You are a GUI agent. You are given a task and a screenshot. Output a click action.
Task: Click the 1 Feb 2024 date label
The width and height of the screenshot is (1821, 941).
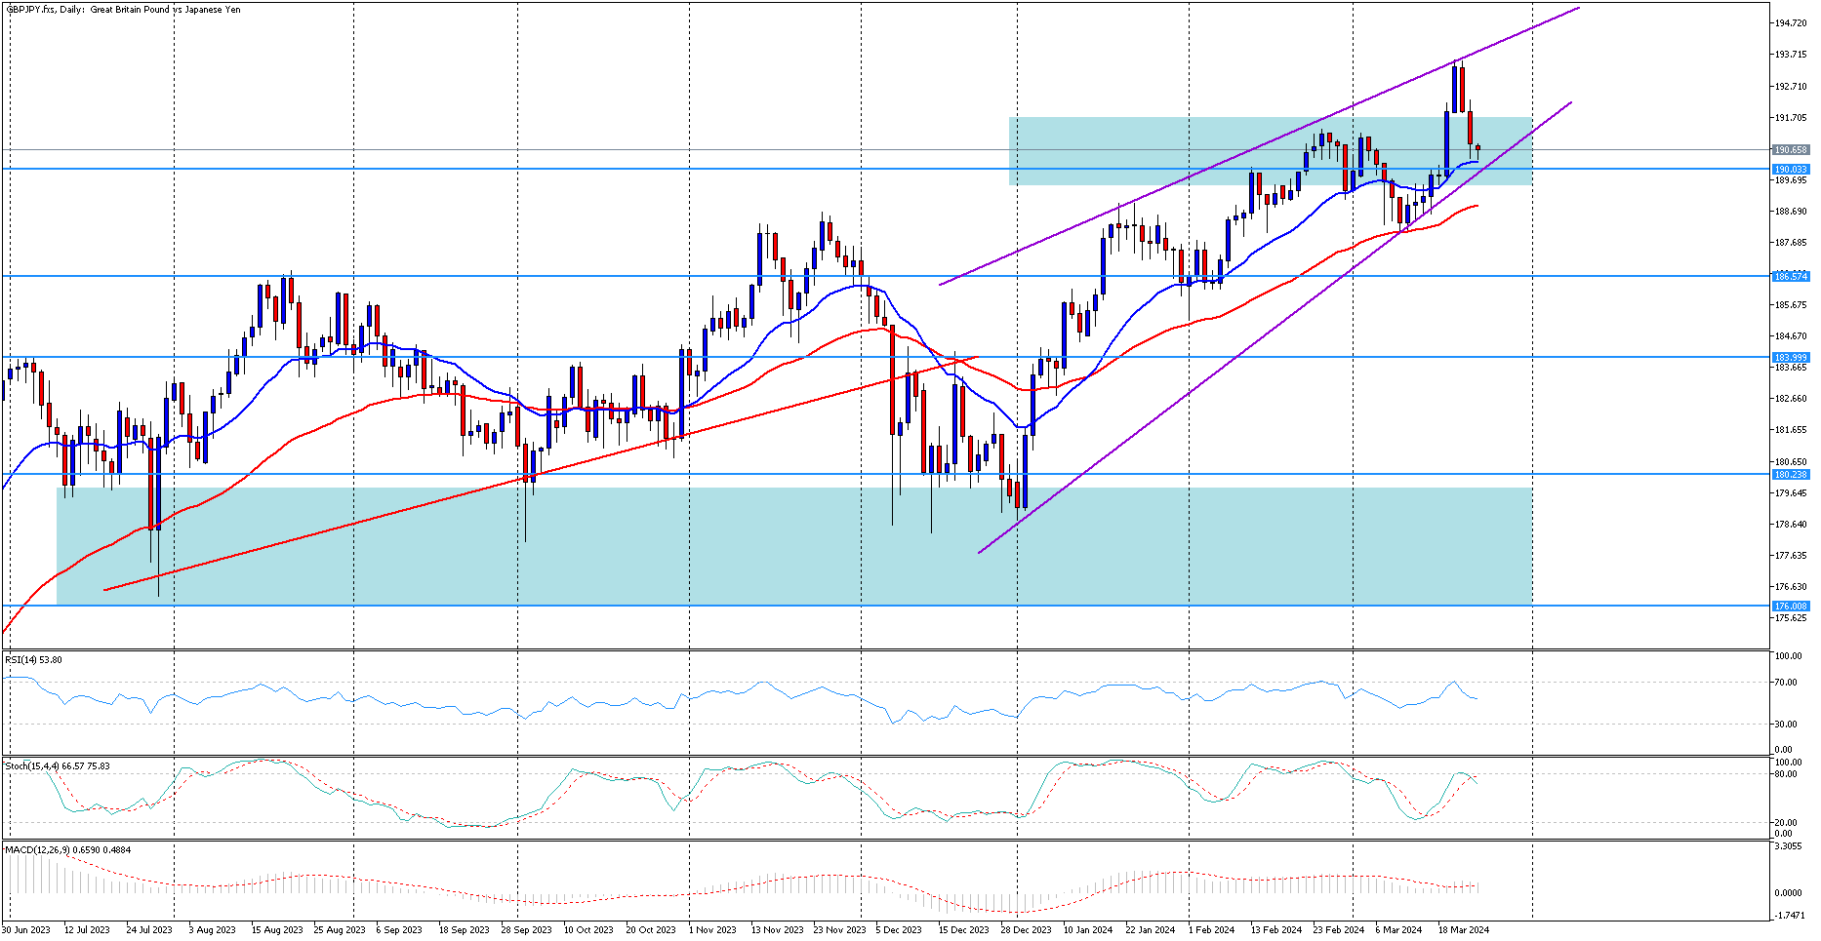(1211, 930)
